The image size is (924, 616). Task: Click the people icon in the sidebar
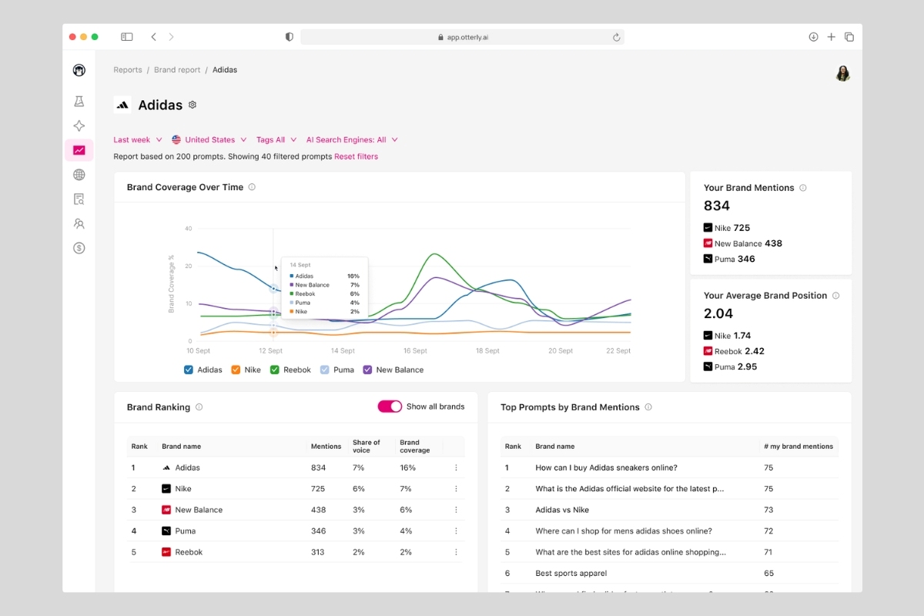79,224
